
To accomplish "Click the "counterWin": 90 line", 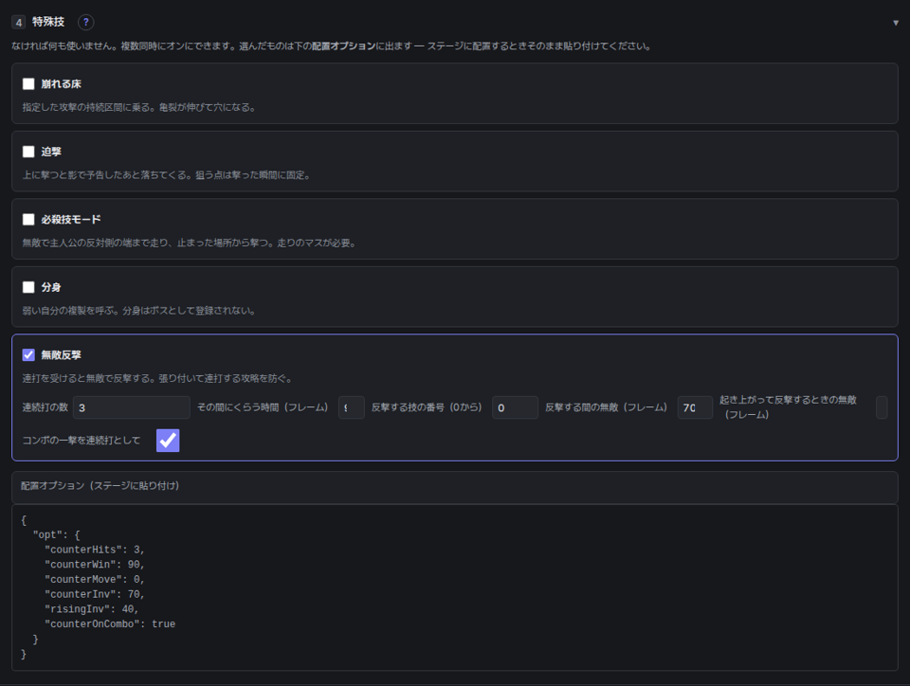I will 95,565.
